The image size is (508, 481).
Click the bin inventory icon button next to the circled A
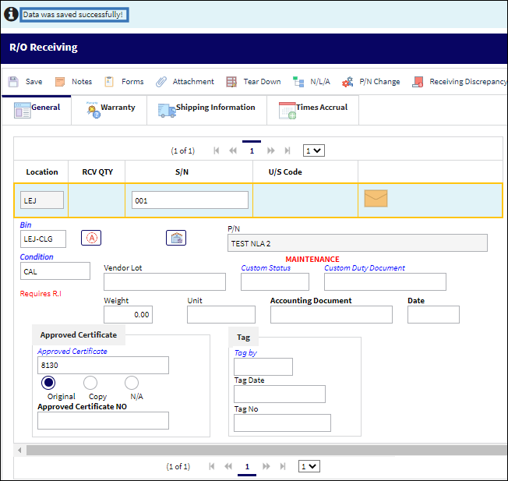[176, 238]
